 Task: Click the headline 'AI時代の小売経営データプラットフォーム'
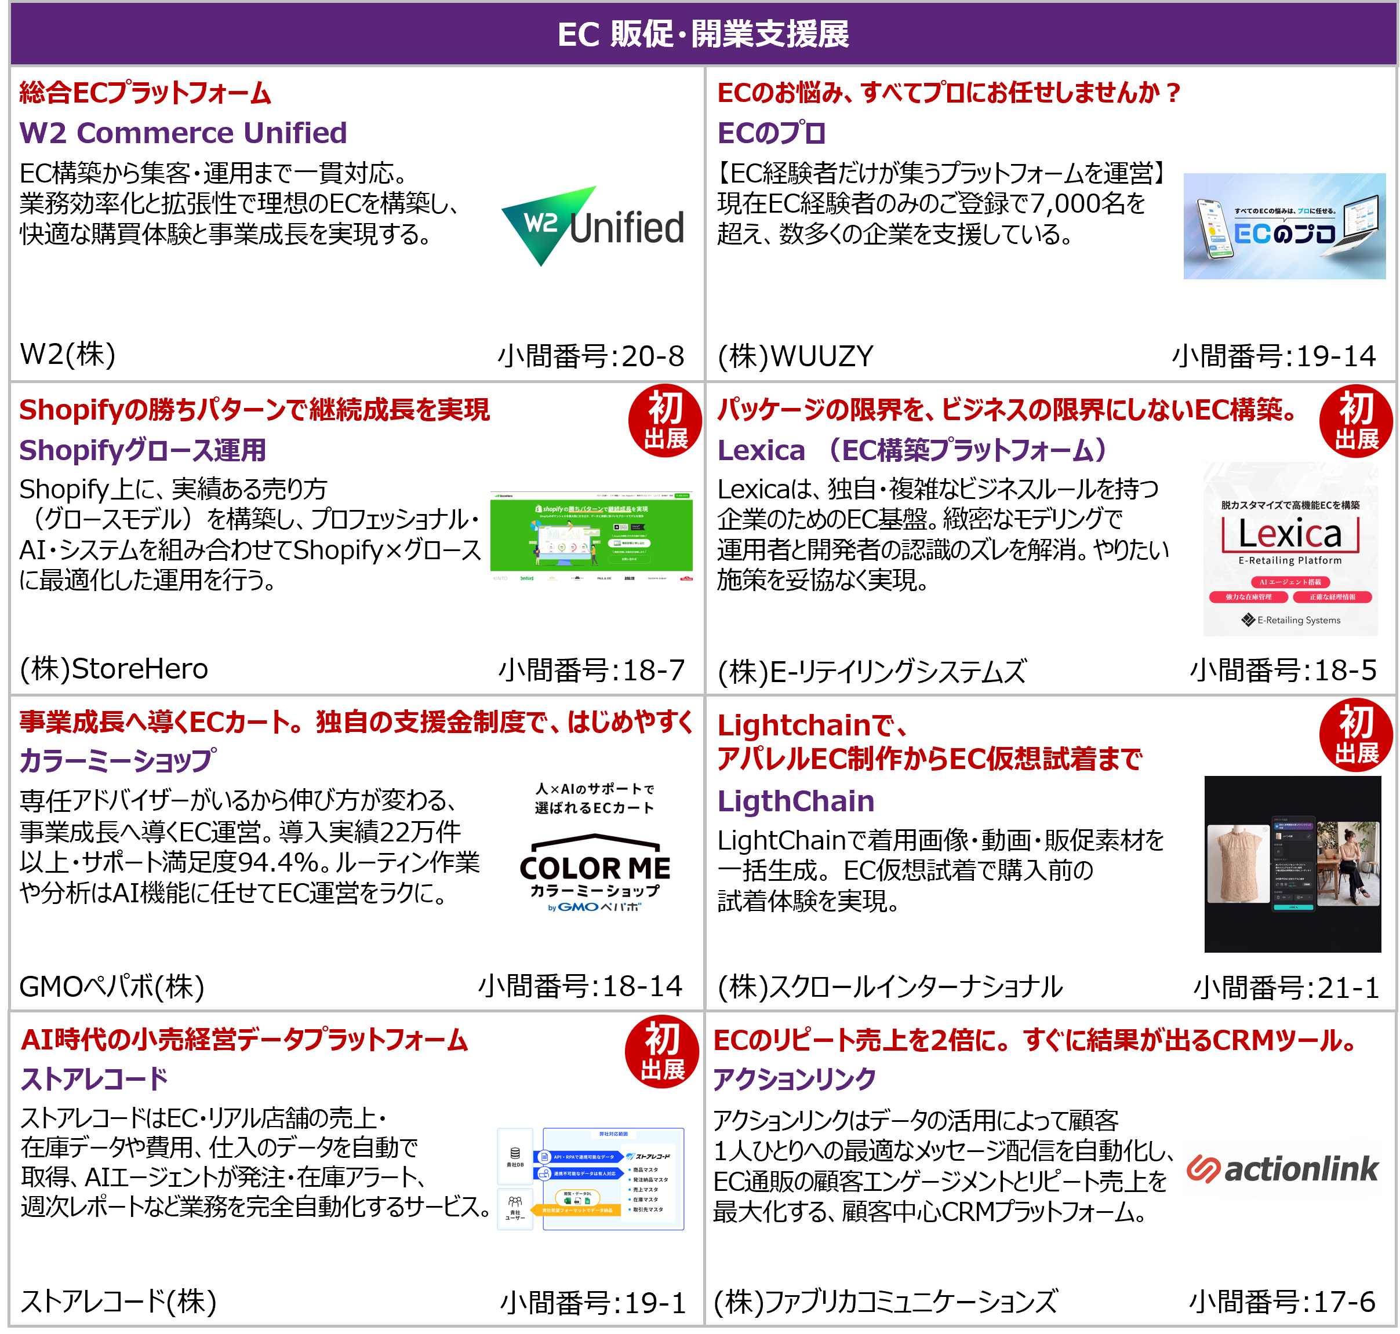point(244,1040)
